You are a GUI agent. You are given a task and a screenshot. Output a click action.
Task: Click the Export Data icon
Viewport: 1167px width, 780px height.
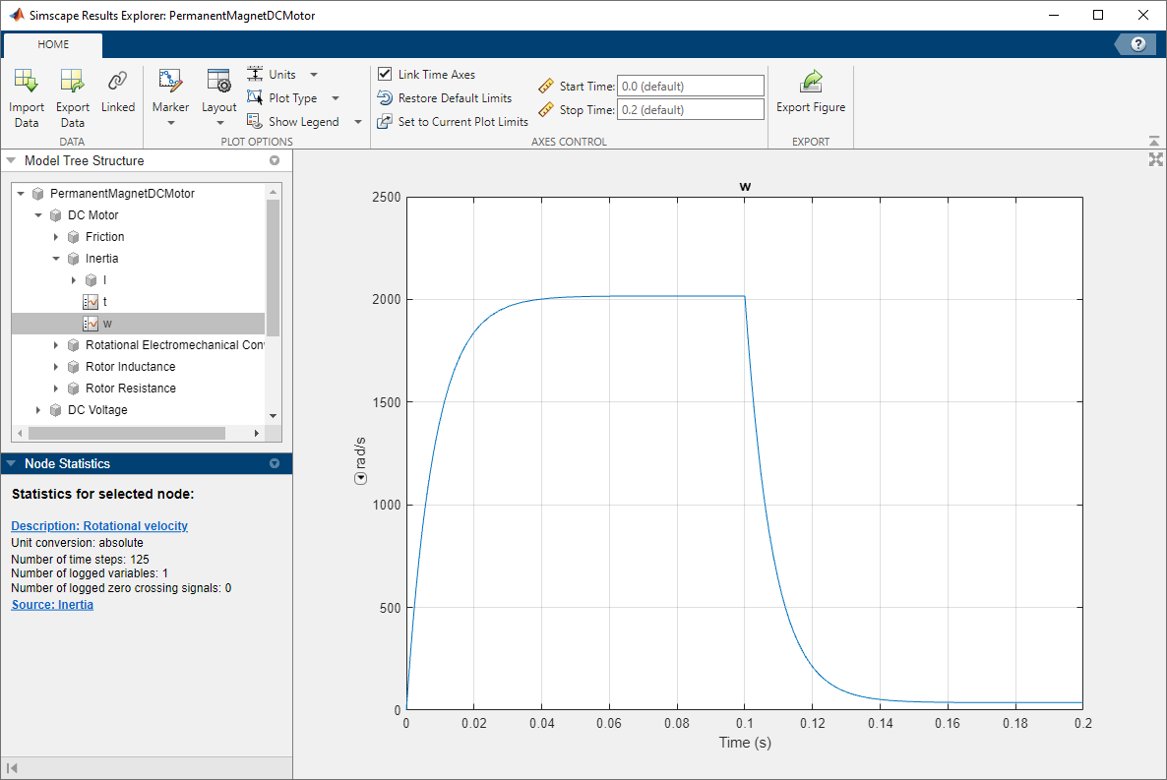[x=72, y=82]
